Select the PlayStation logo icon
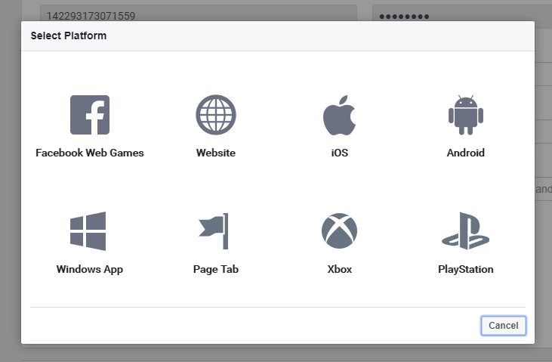This screenshot has width=552, height=362. click(465, 231)
